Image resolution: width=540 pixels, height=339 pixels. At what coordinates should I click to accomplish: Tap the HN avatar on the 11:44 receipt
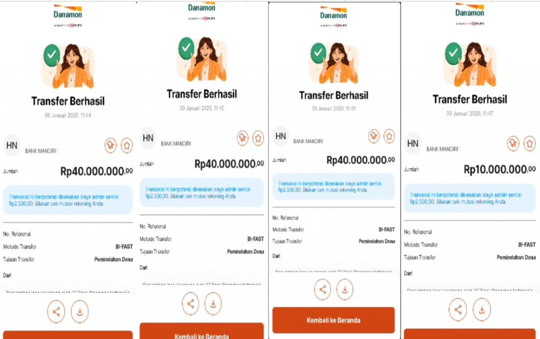pos(12,145)
